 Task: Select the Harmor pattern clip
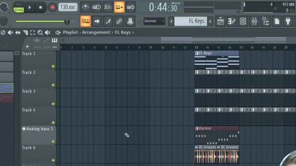click(x=217, y=135)
